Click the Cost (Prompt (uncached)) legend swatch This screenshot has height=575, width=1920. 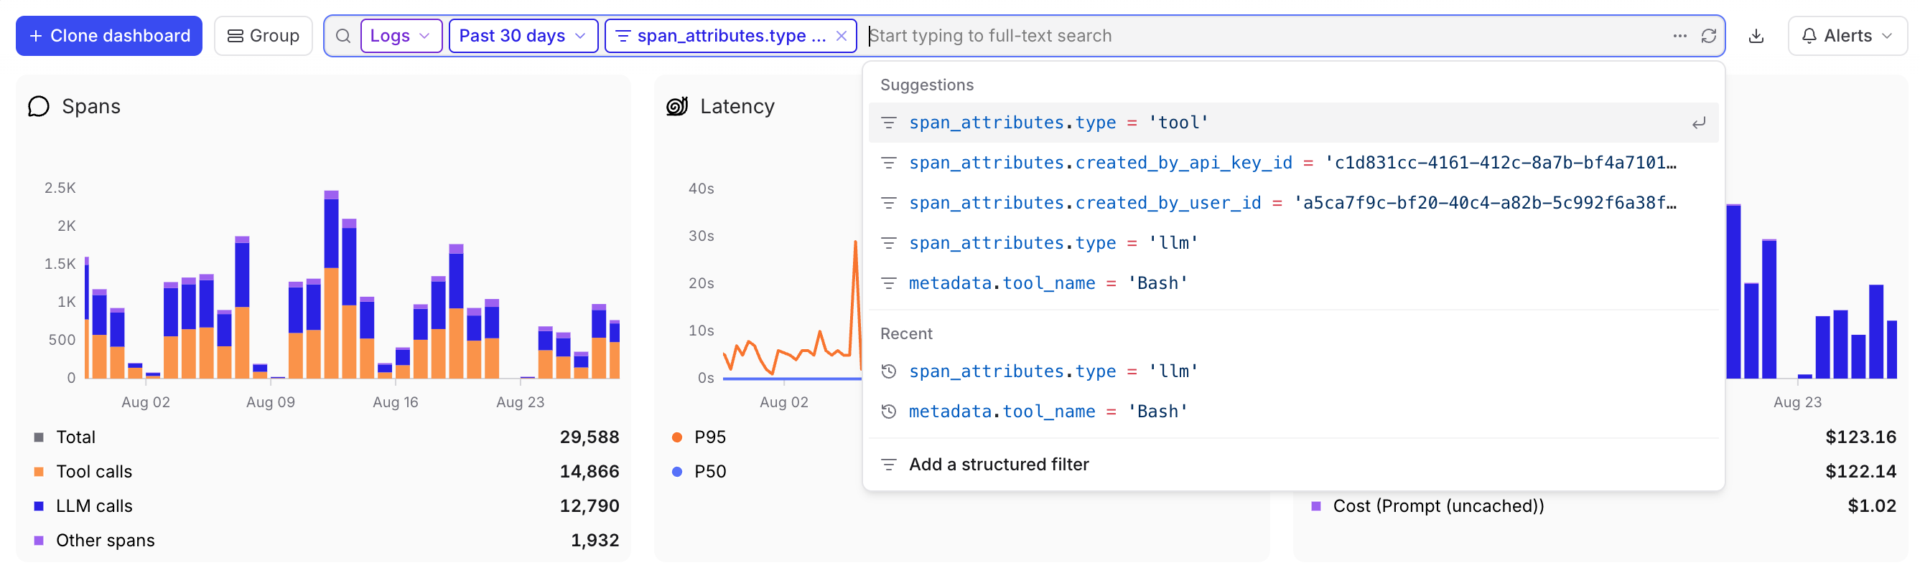point(1315,506)
